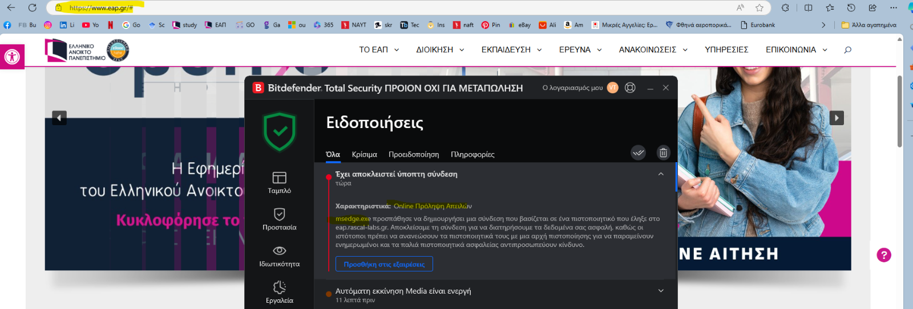The height and width of the screenshot is (309, 913).
Task: Open the Share icon in Edge toolbar
Action: (x=872, y=7)
